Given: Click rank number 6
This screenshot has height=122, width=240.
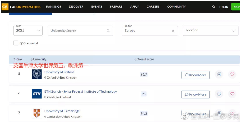Looking at the screenshot, I should [x=19, y=93].
